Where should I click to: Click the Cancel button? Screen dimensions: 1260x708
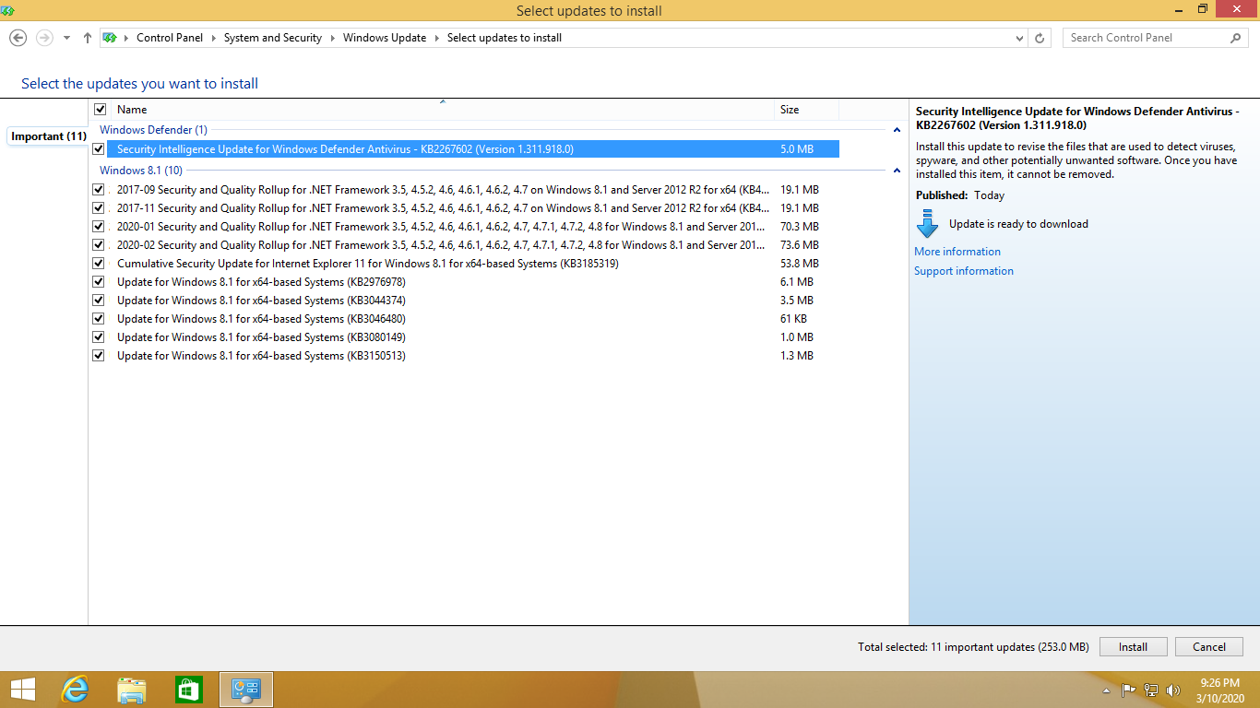point(1209,647)
